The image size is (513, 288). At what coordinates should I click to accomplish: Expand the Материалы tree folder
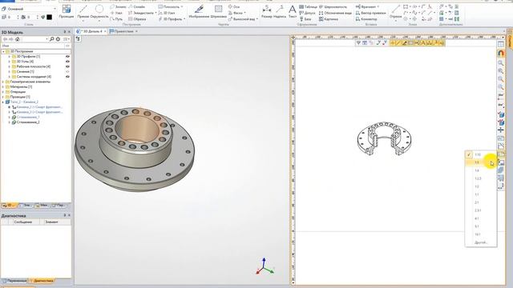(3, 87)
